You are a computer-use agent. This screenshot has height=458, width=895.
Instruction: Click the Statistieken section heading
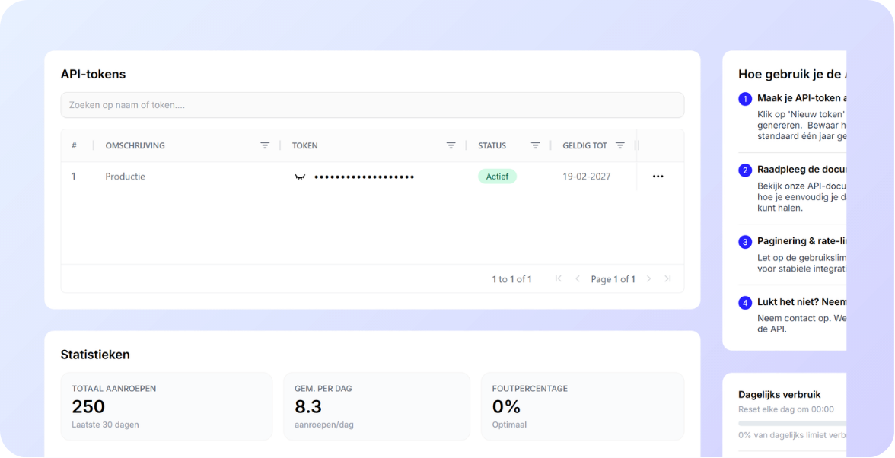95,355
